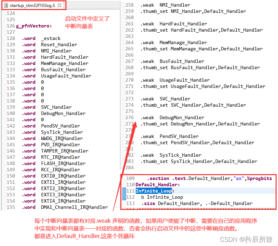This screenshot has height=246, width=278.
Task: Select .thumb_set PendSV_Handler line
Action: 197,143
